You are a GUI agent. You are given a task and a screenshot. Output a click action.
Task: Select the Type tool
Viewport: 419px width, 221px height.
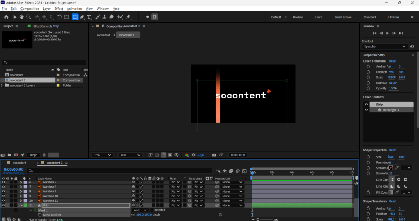point(89,17)
